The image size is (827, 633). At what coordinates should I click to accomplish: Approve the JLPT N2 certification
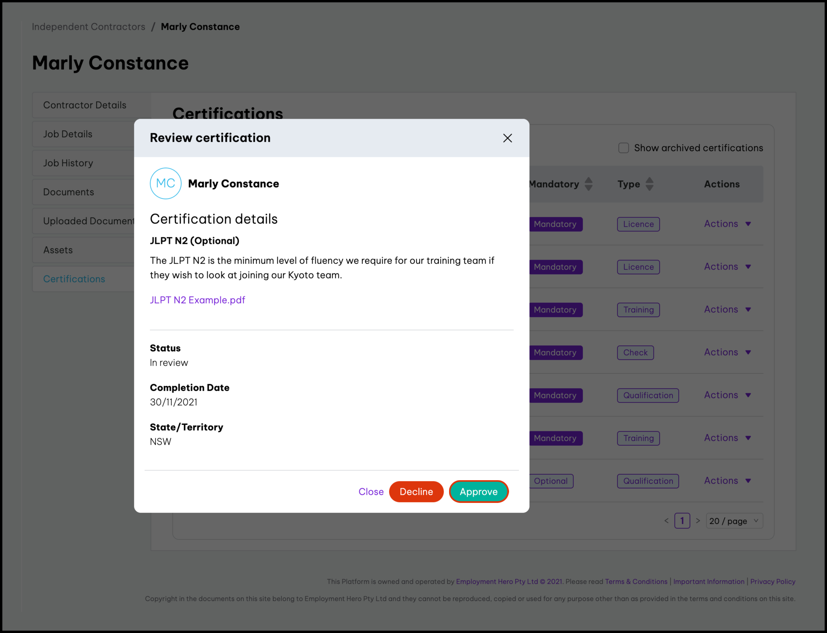(478, 492)
